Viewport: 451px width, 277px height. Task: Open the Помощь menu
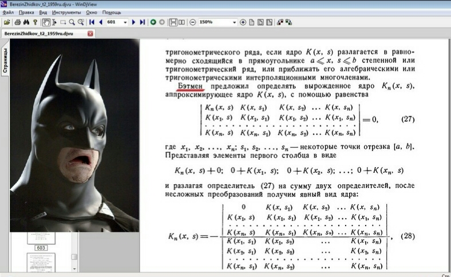coord(112,13)
